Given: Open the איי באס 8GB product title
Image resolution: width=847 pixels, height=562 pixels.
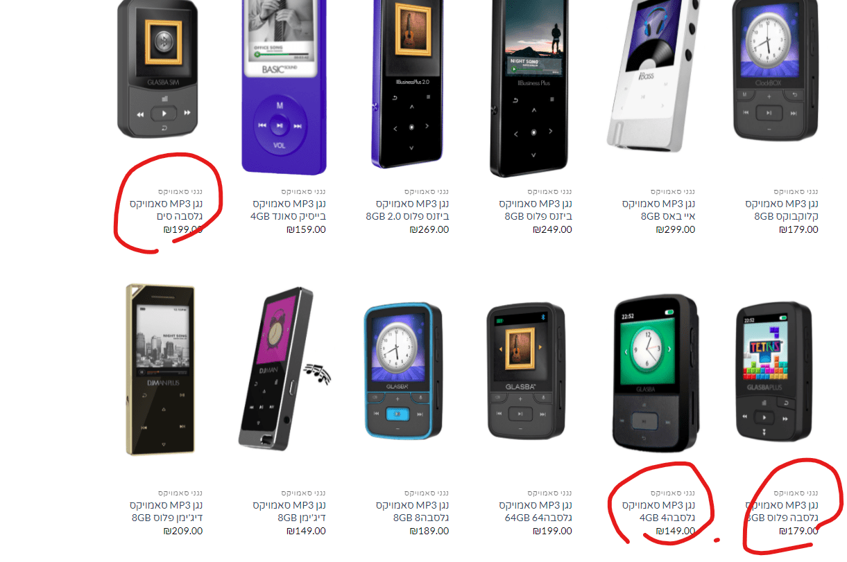Looking at the screenshot, I should point(658,210).
